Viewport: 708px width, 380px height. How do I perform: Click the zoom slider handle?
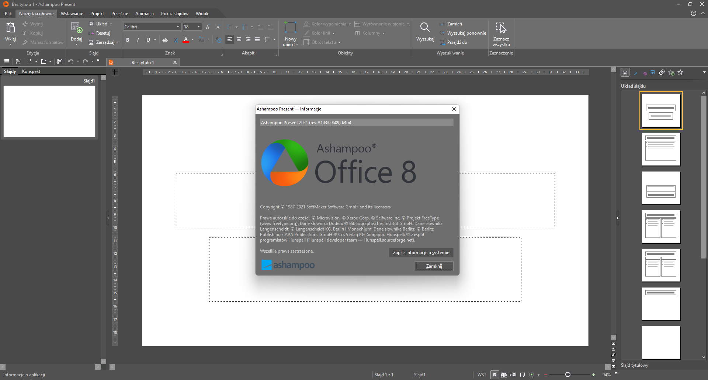(x=568, y=374)
